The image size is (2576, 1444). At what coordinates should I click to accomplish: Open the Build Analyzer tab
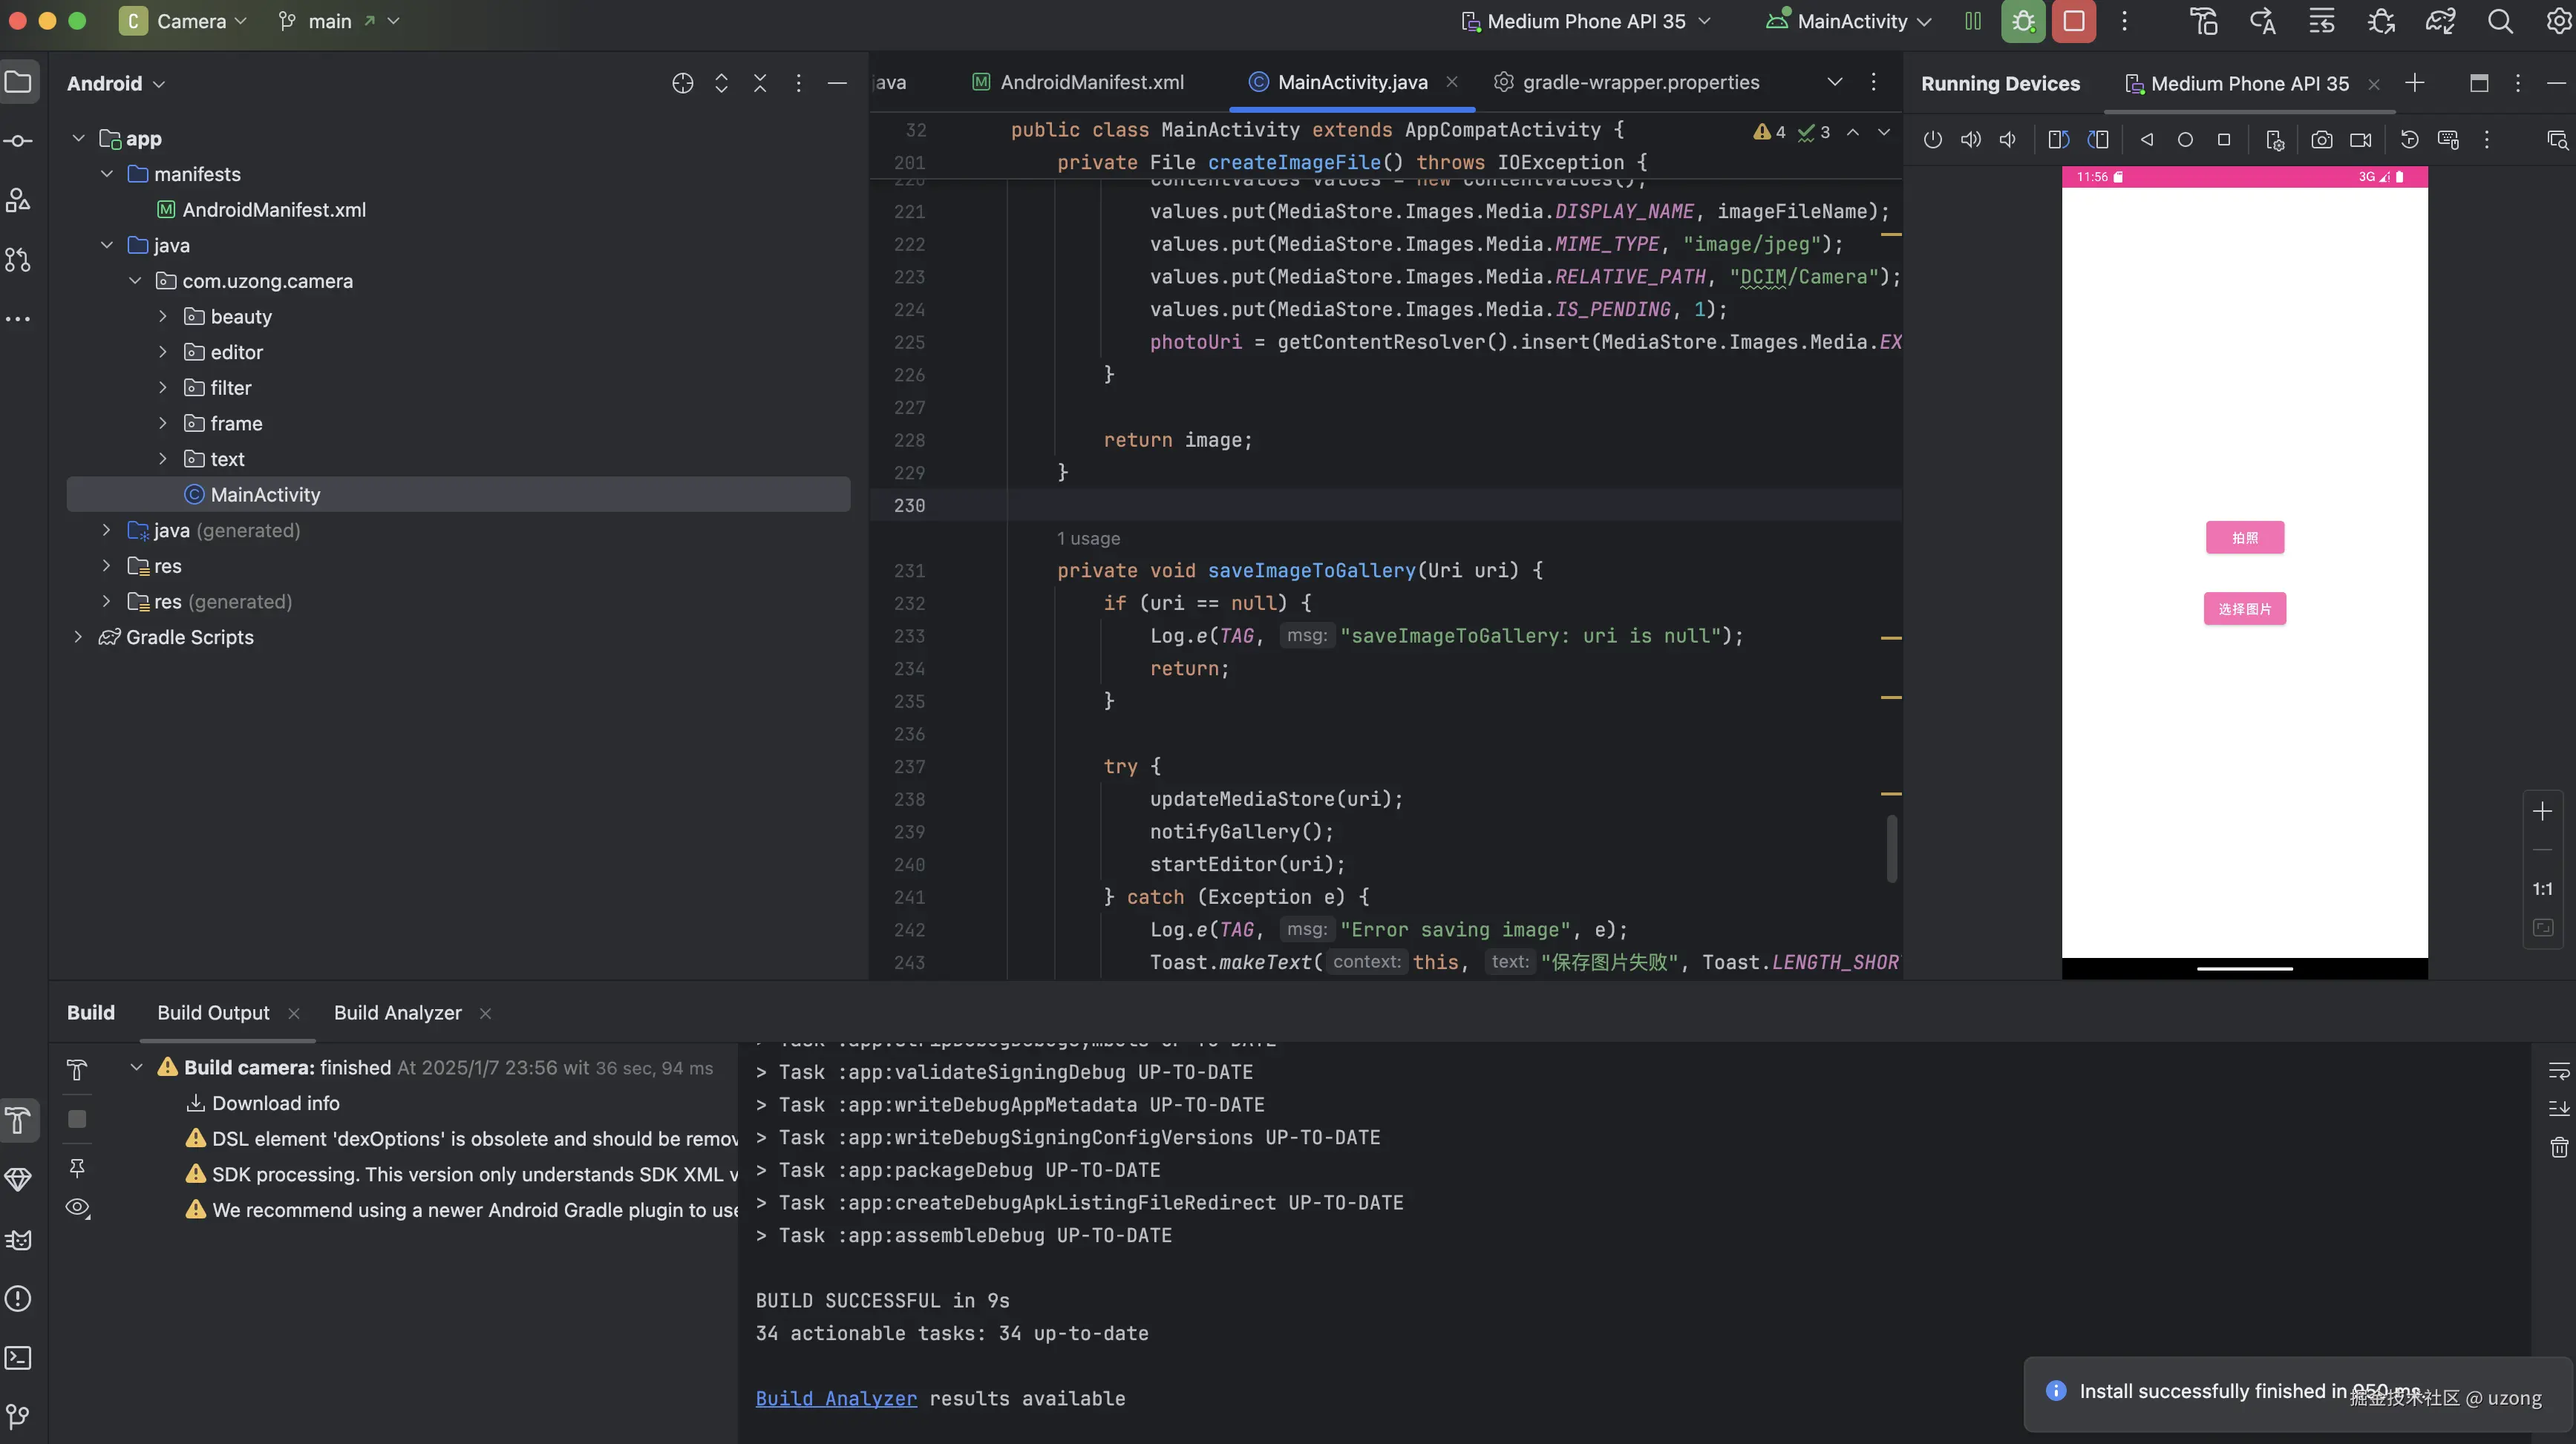[397, 1012]
